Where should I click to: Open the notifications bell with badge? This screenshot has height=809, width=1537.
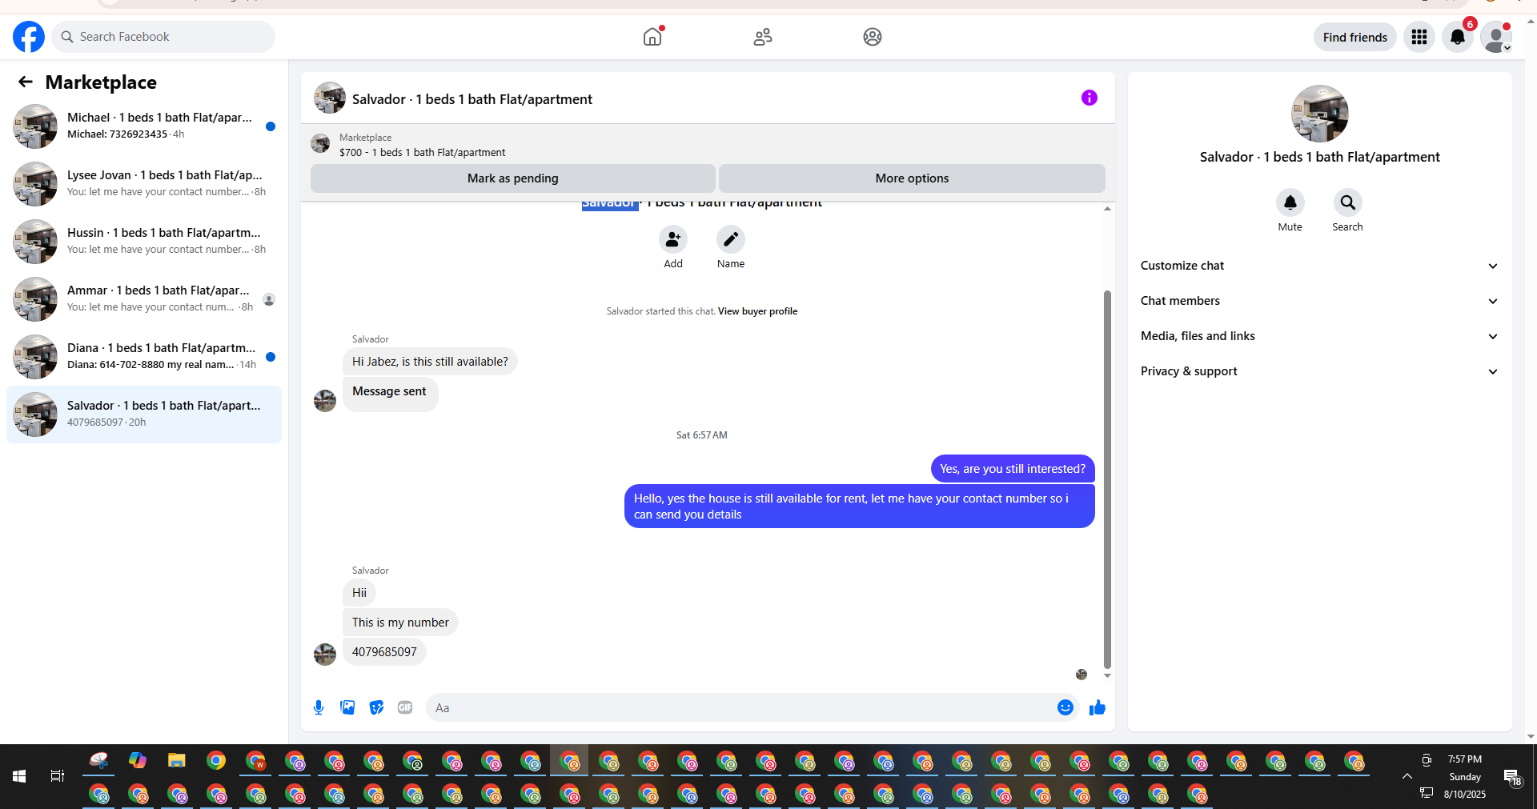tap(1458, 37)
